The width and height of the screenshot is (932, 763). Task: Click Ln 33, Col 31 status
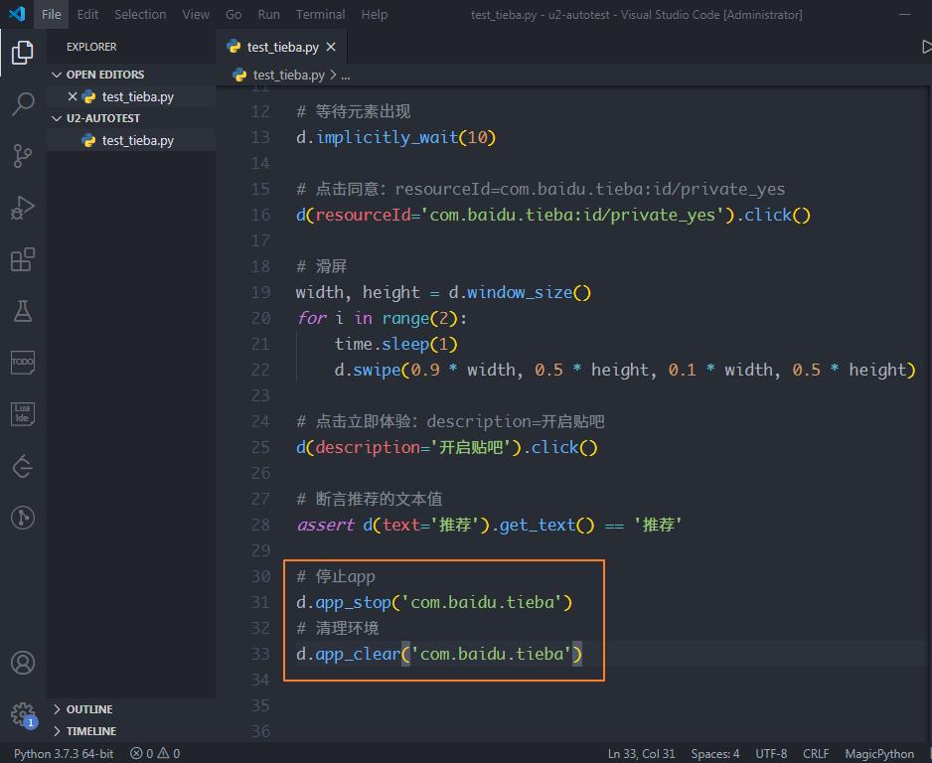coord(641,753)
